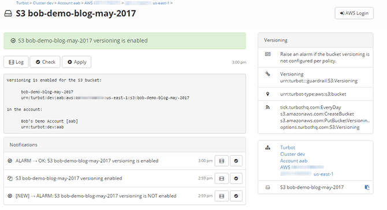Select options.turbothq.com:S3:Versioning trigger
This screenshot has height=210, width=387.
click(319, 127)
